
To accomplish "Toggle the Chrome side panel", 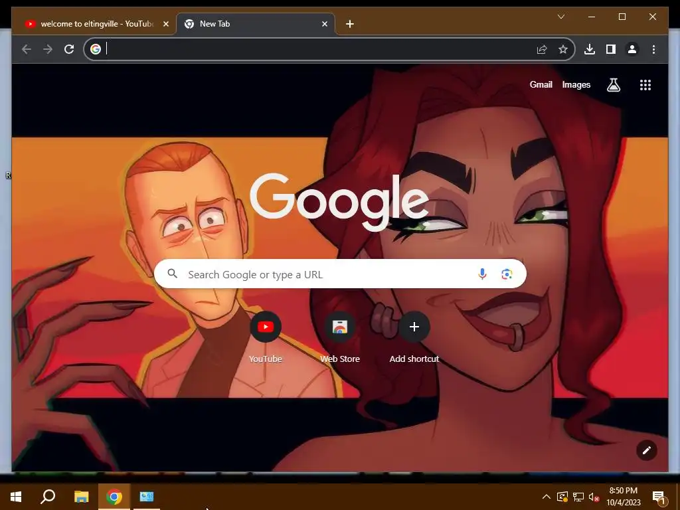I will [x=611, y=49].
